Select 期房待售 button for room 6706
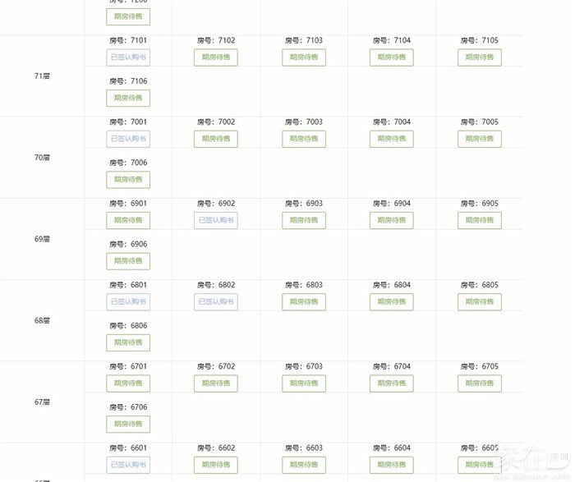Image resolution: width=575 pixels, height=482 pixels. [x=128, y=425]
